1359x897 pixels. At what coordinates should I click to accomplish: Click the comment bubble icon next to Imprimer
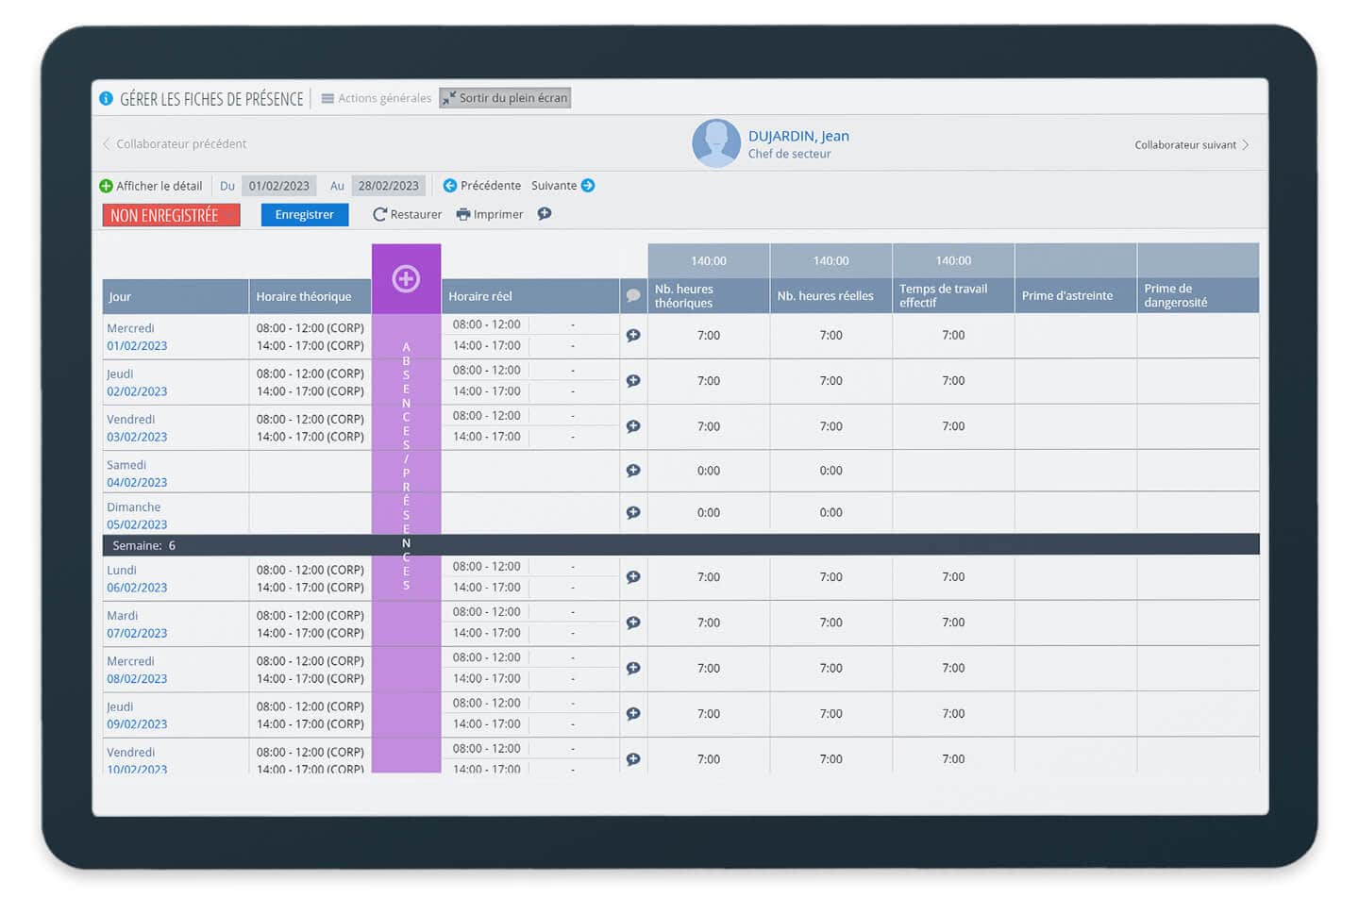pyautogui.click(x=545, y=214)
